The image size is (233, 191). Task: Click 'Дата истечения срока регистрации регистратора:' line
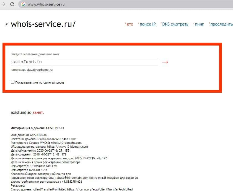[46, 162]
